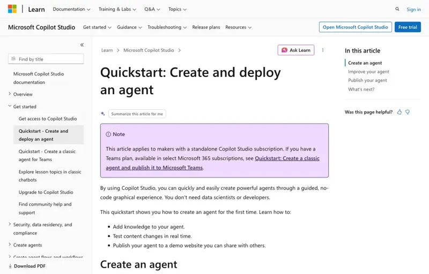Go to Learn home title
Image resolution: width=429 pixels, height=274 pixels.
(x=36, y=9)
